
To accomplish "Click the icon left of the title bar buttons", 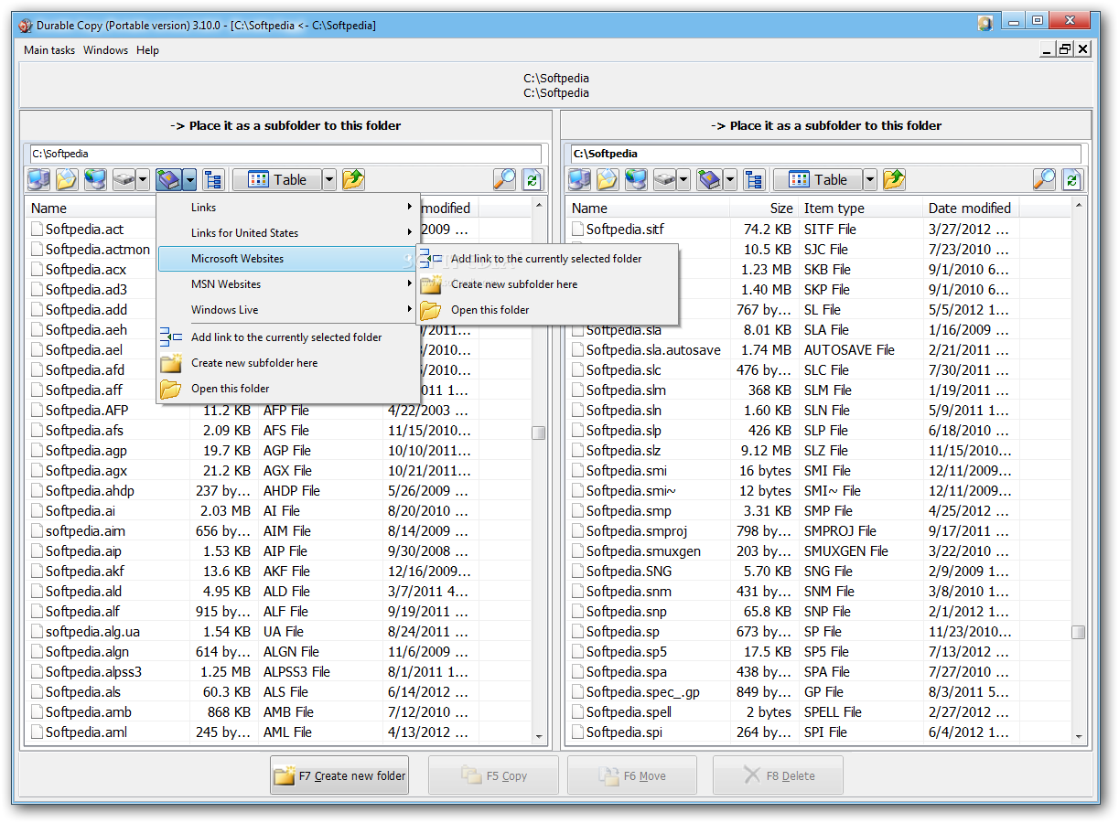I will tap(985, 23).
